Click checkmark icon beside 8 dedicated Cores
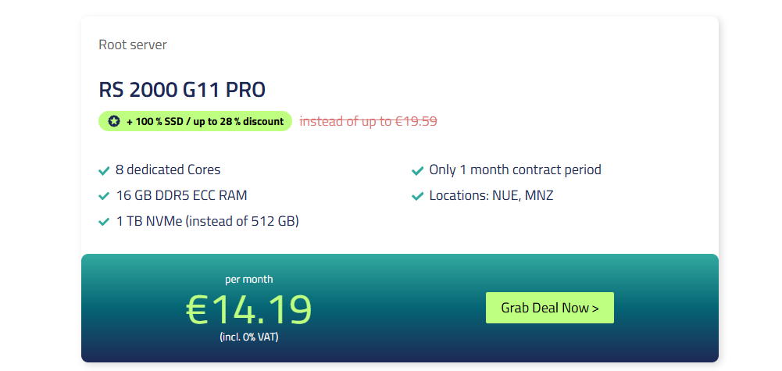The height and width of the screenshot is (371, 782). [104, 170]
